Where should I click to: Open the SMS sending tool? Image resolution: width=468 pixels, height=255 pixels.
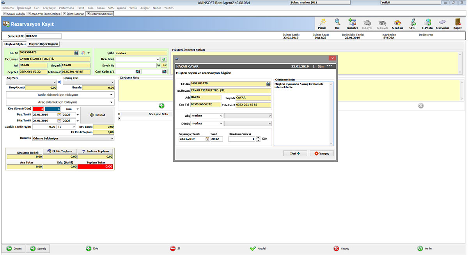pyautogui.click(x=412, y=23)
